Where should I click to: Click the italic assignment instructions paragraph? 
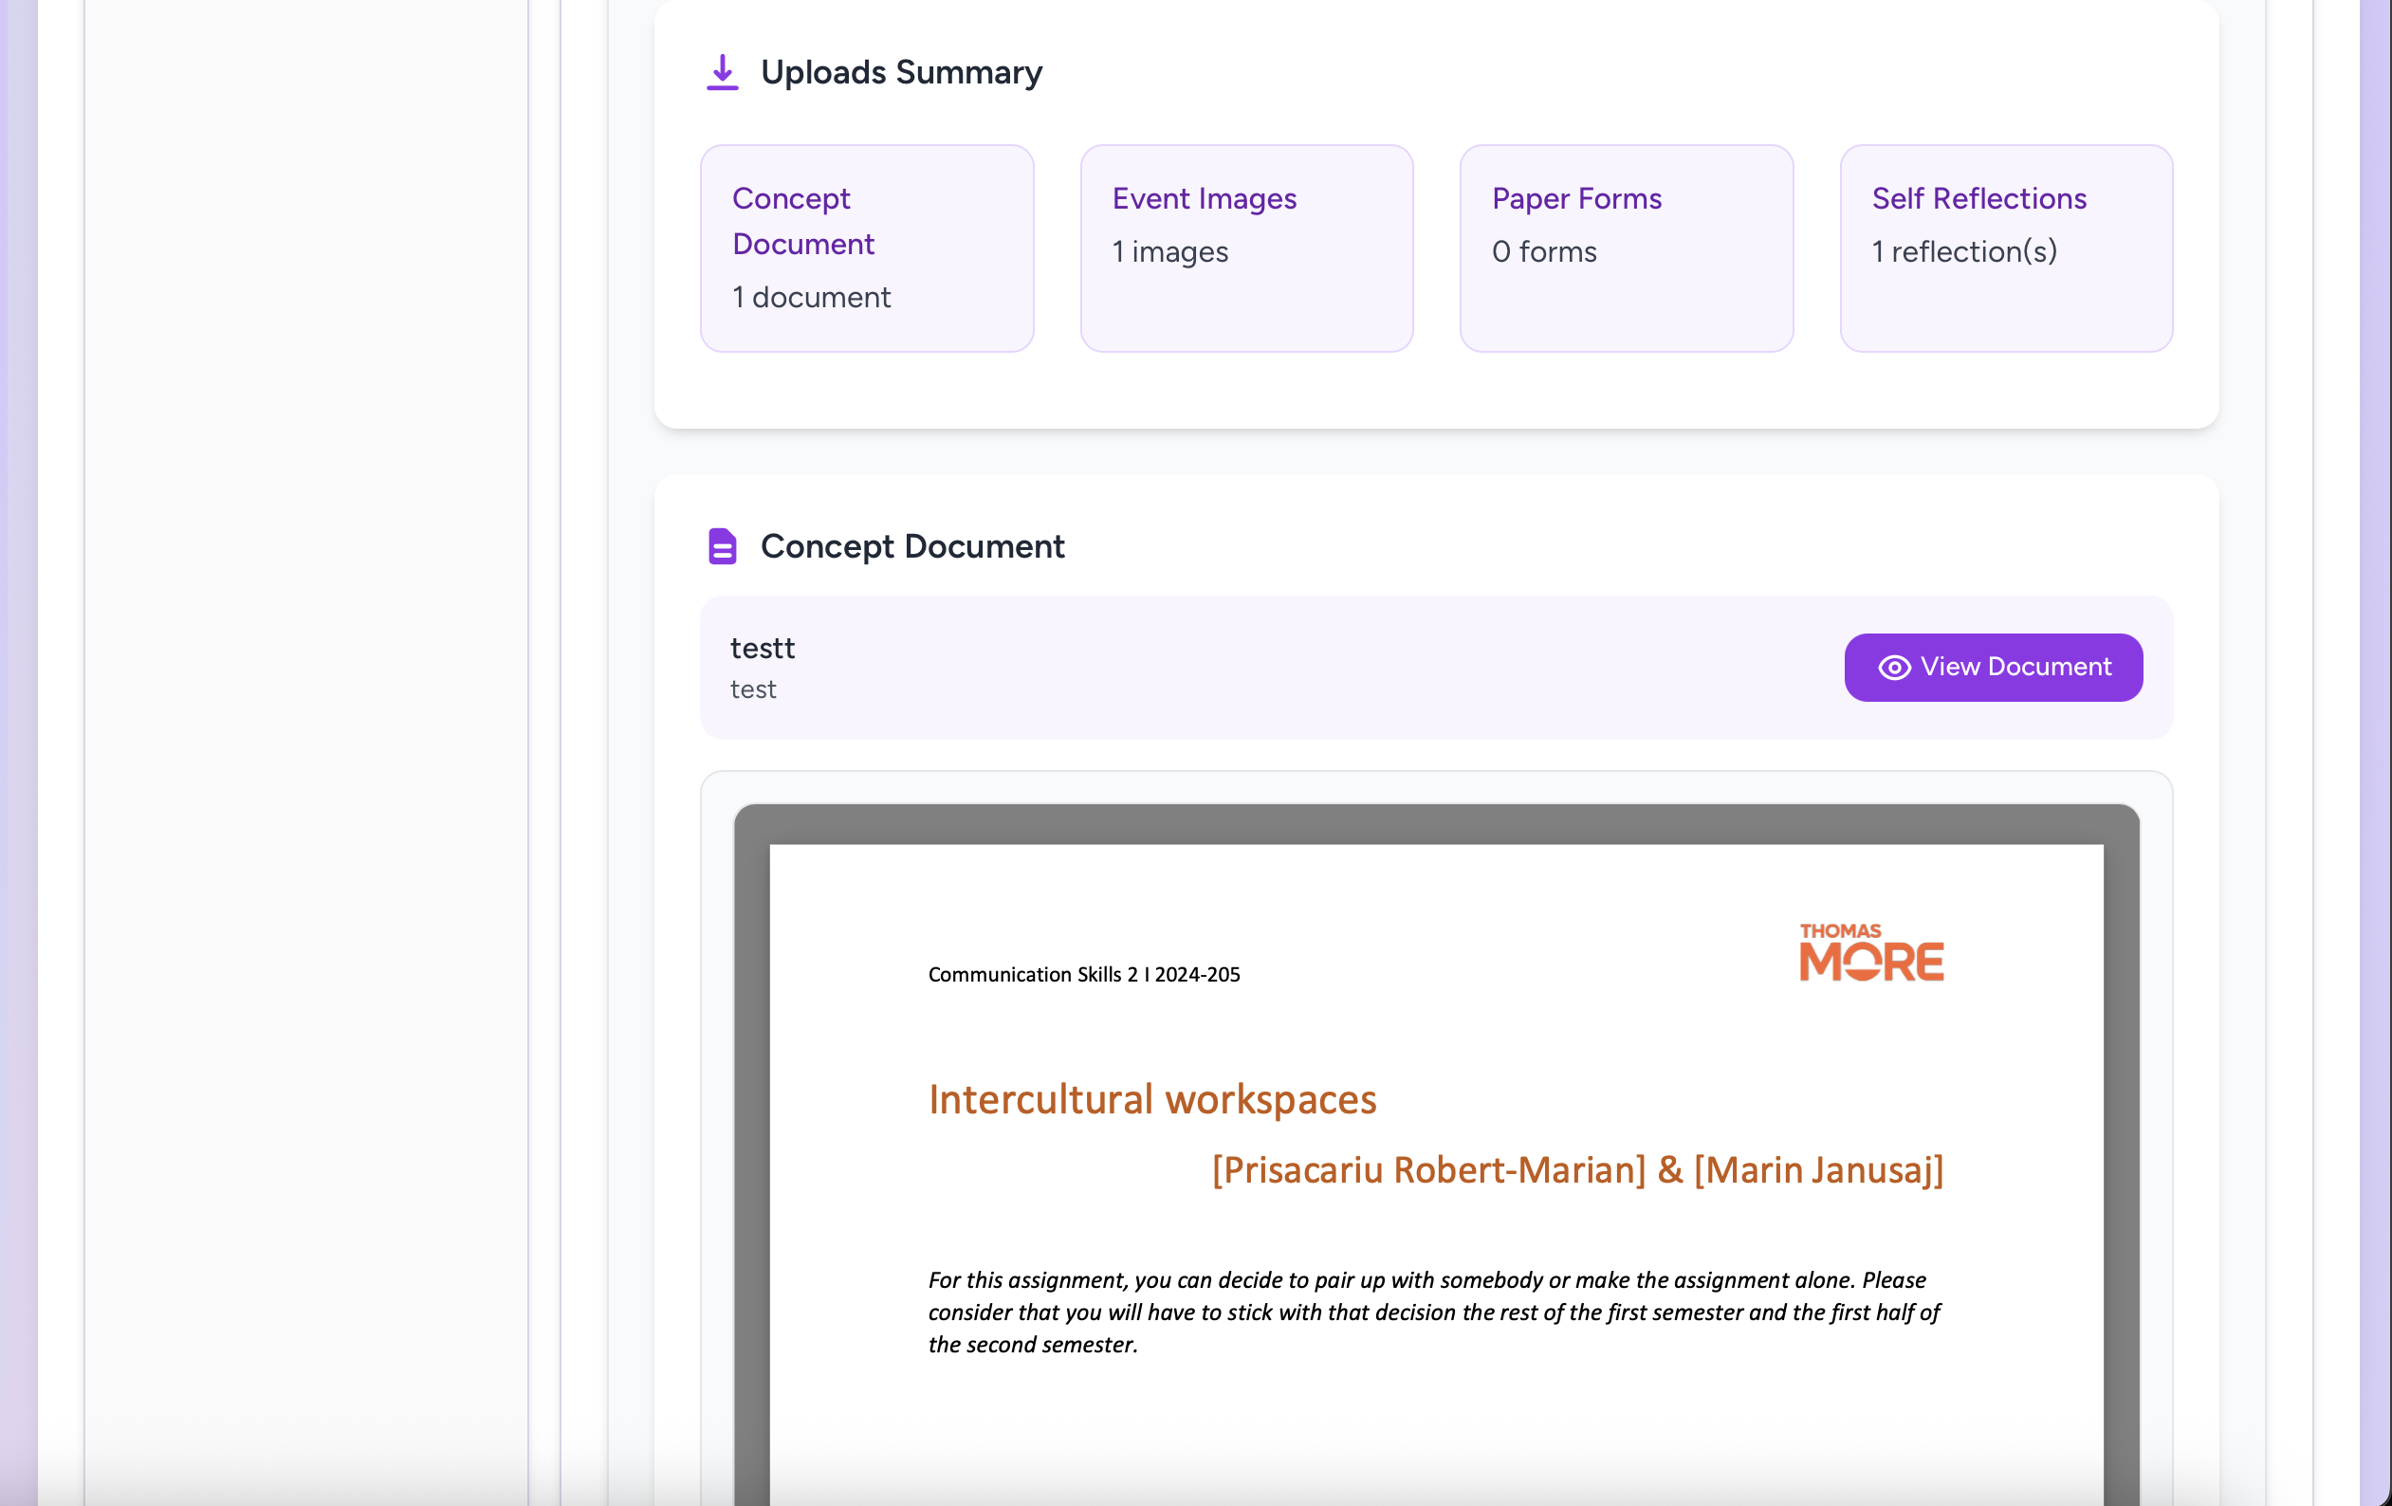(1432, 1312)
